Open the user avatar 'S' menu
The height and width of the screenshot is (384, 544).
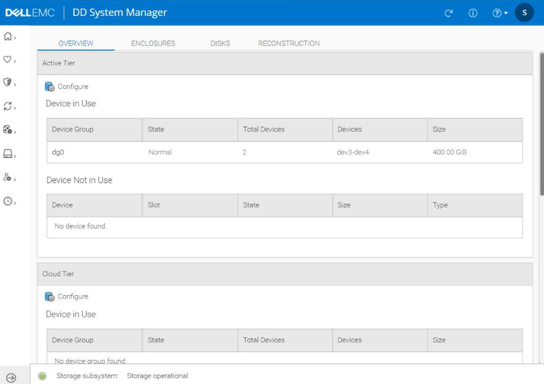coord(524,12)
